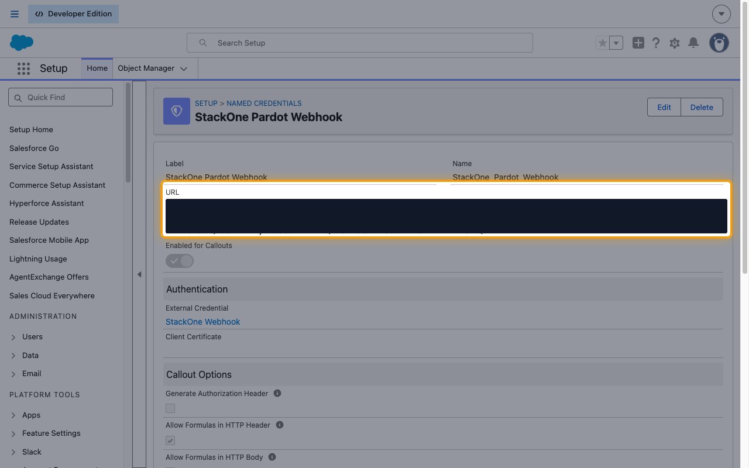Click the StackOne_Pardot_Webhook name value

pos(506,177)
